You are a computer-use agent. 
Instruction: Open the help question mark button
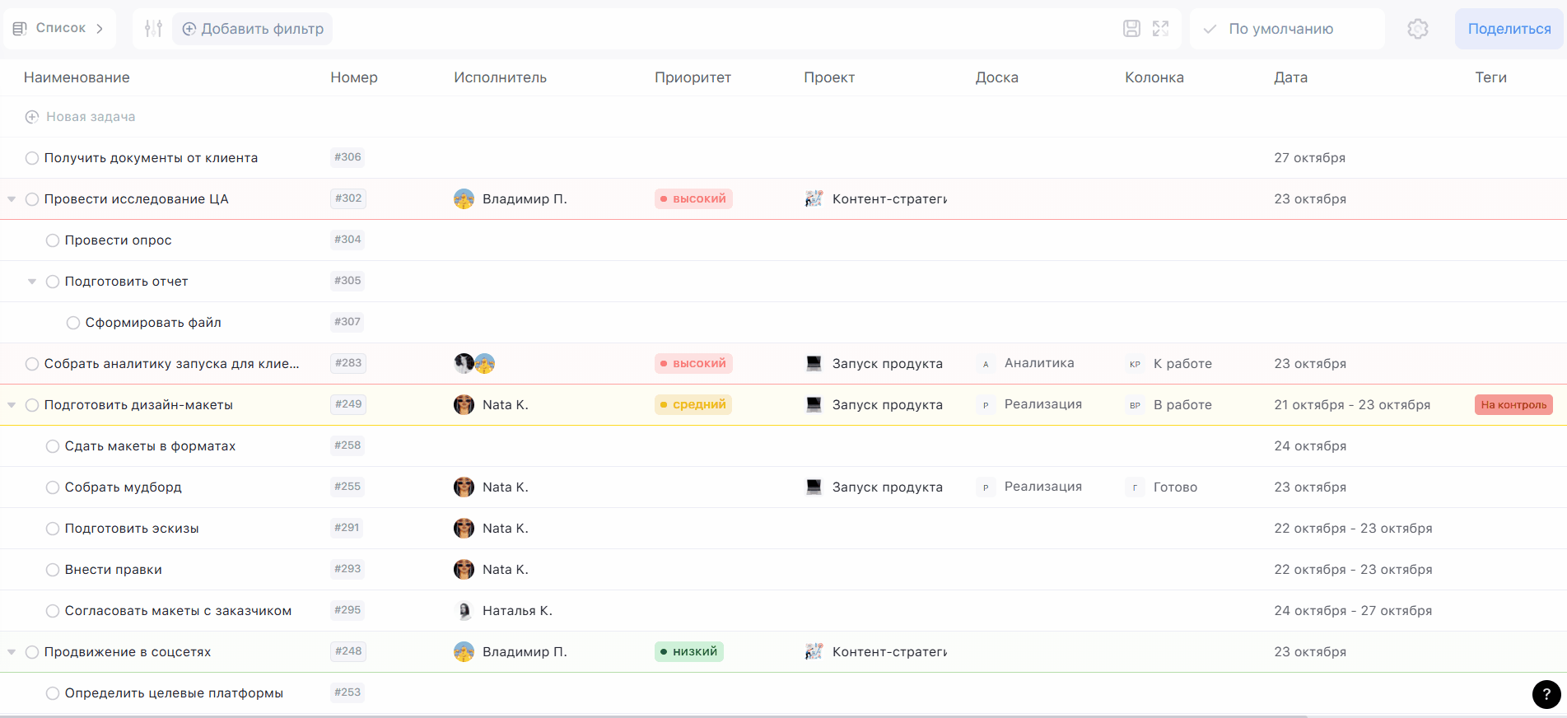tap(1546, 694)
